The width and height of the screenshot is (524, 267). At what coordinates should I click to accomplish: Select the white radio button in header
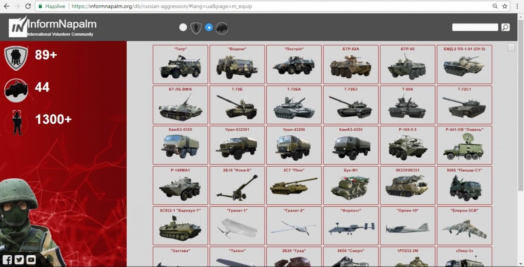[x=183, y=28]
